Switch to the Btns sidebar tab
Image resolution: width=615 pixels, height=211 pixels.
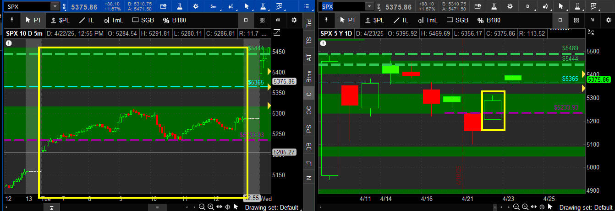click(x=309, y=75)
